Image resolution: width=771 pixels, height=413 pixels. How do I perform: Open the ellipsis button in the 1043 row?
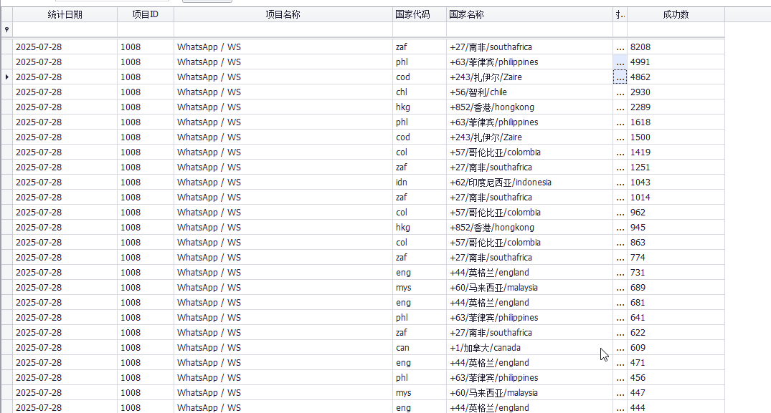point(620,183)
